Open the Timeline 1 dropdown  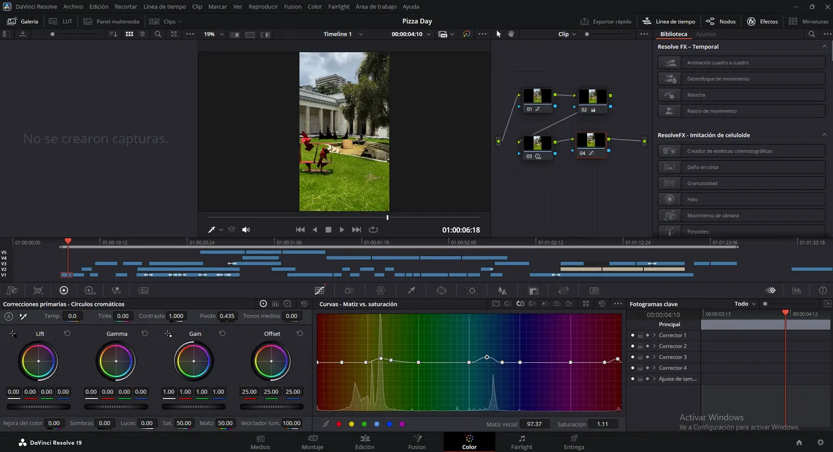coord(342,34)
